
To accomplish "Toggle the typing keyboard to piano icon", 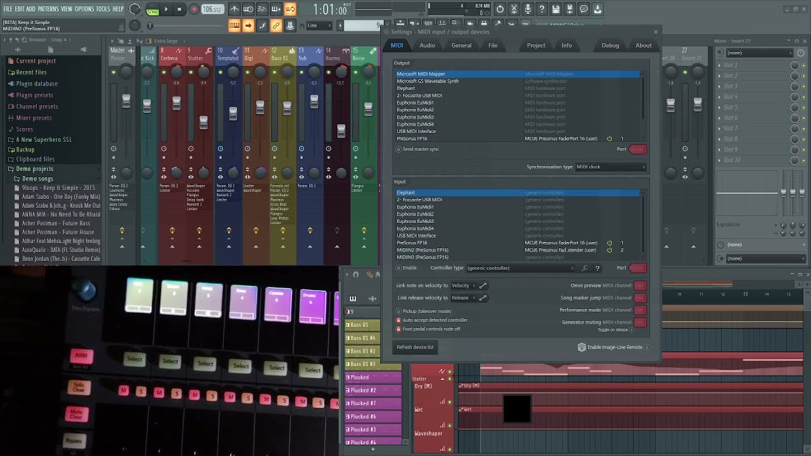I will click(x=234, y=26).
